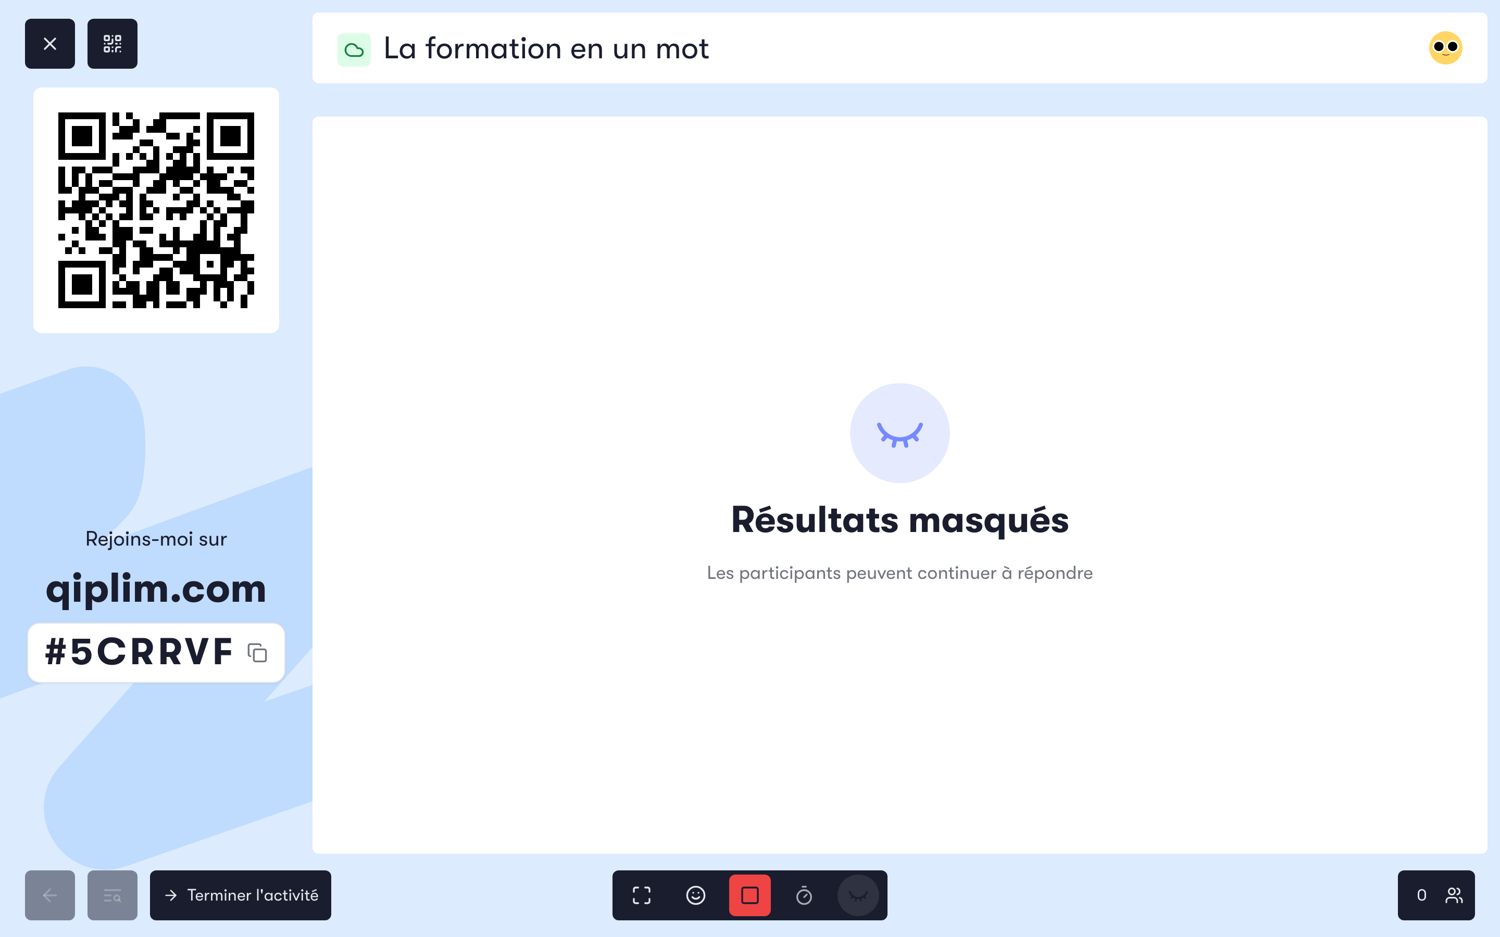The image size is (1500, 937).
Task: Click the Résultats masqués heading
Action: pyautogui.click(x=900, y=520)
